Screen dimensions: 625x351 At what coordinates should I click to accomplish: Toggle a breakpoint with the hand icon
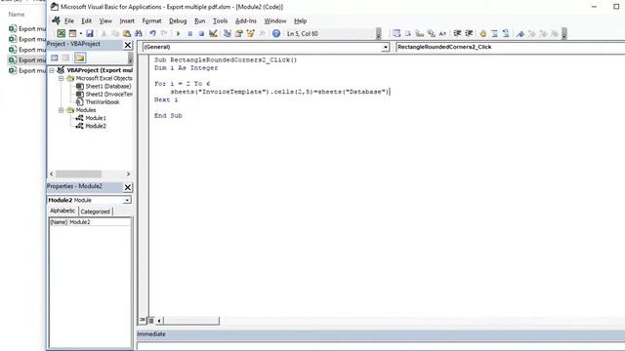click(482, 34)
